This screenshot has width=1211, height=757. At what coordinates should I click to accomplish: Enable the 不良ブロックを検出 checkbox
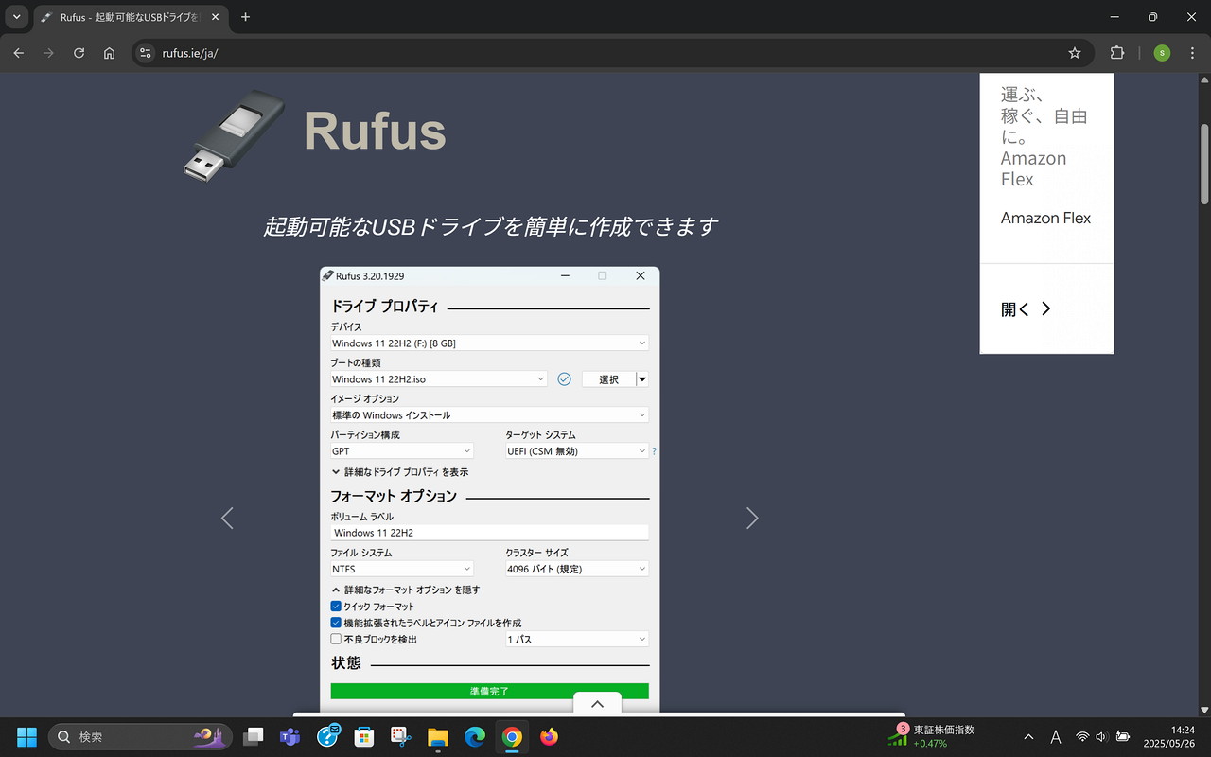[x=336, y=639]
